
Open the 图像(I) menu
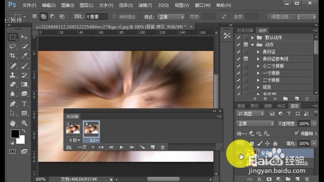68,5
